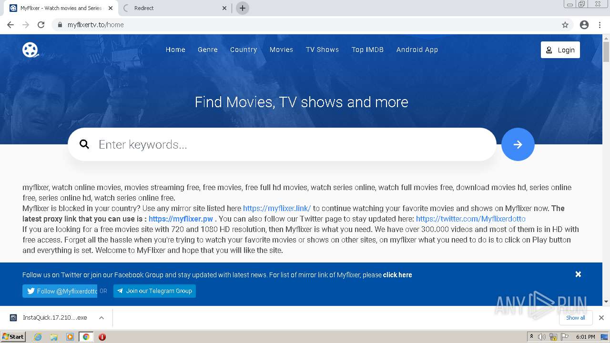Go to Movies section
This screenshot has width=610, height=343.
[281, 50]
